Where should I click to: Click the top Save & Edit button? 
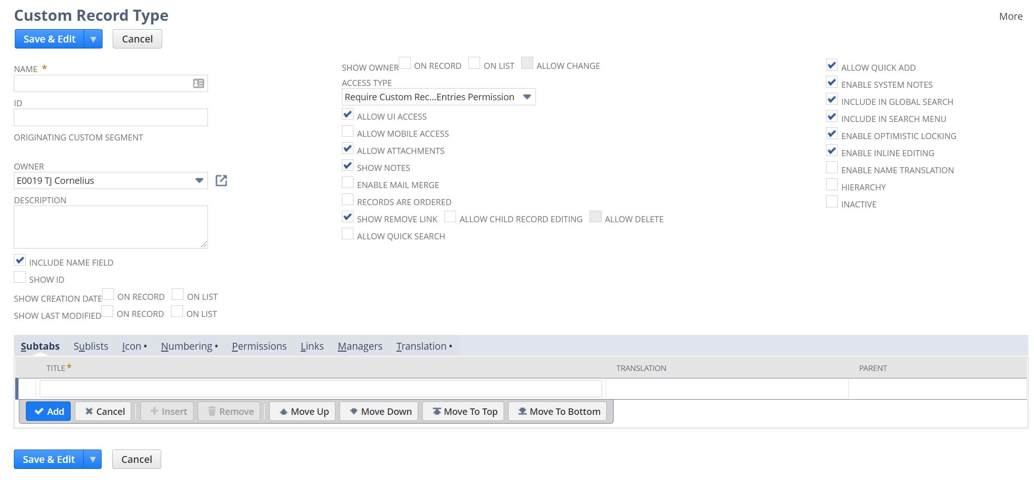click(49, 39)
